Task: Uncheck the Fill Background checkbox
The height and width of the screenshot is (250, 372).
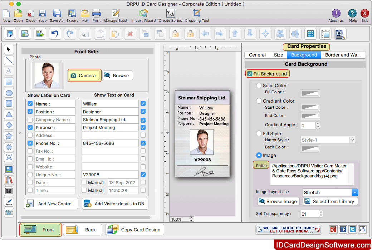Action: [250, 74]
